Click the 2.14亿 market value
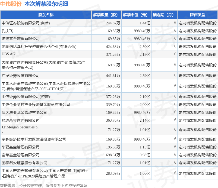 click(x=145, y=120)
